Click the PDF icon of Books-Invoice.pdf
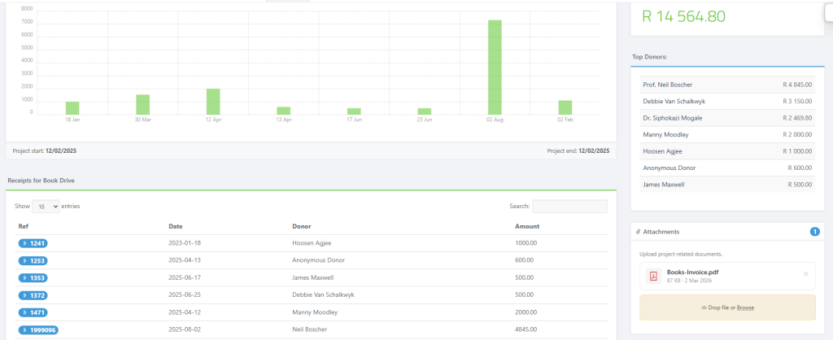 652,276
